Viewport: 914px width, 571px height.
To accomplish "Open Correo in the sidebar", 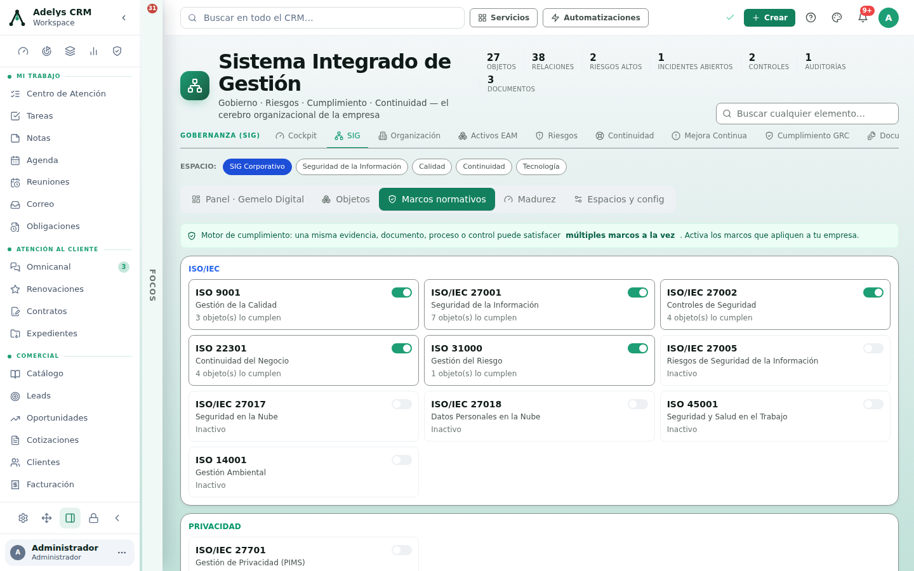I will pyautogui.click(x=70, y=204).
